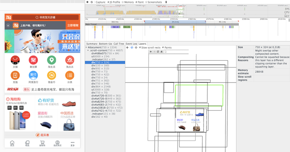Collapse the #document tree node
The height and width of the screenshot is (152, 290).
pos(86,47)
